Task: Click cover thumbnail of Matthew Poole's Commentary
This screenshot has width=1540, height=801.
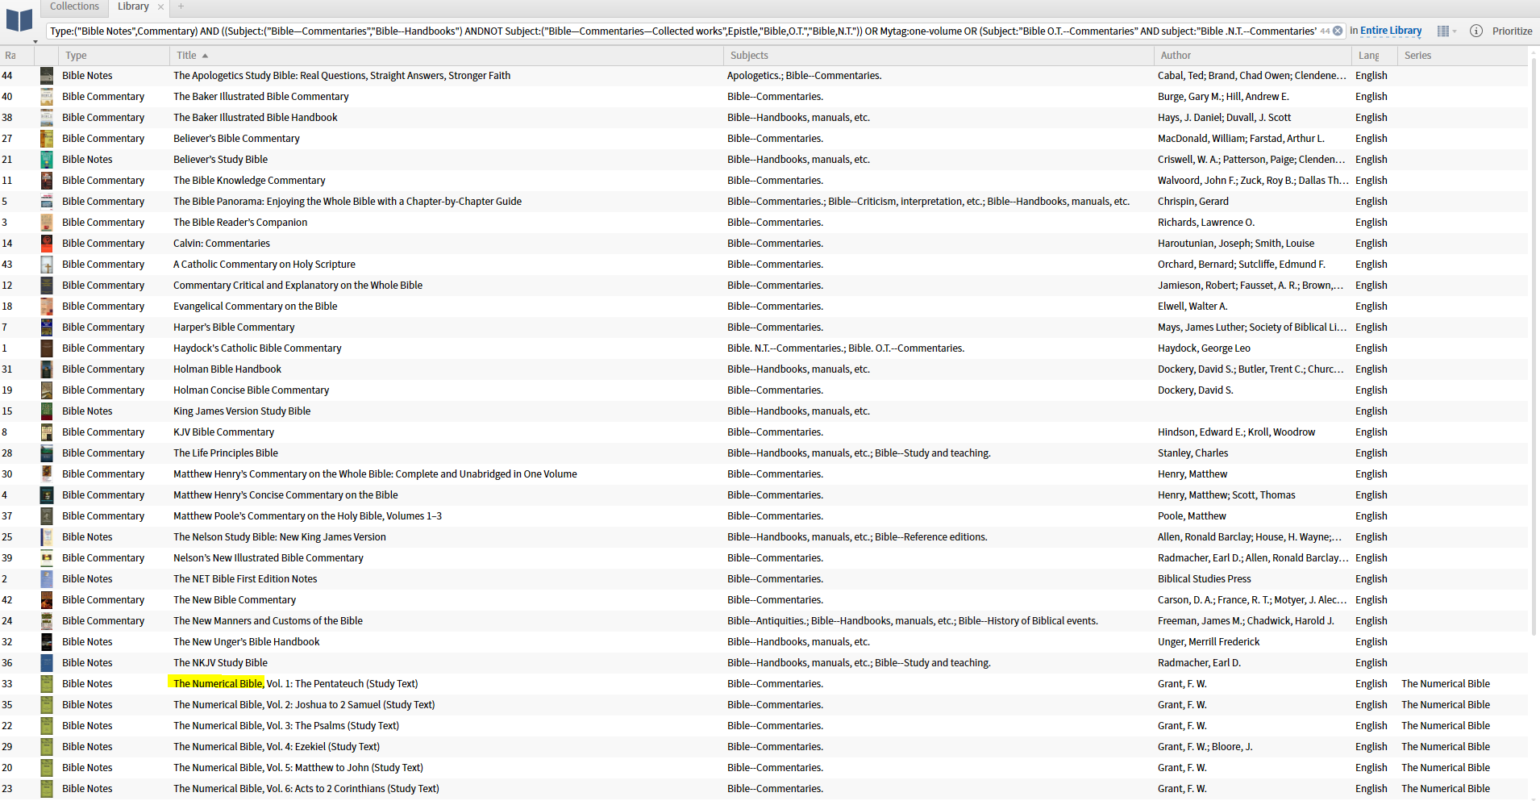Action: coord(47,516)
